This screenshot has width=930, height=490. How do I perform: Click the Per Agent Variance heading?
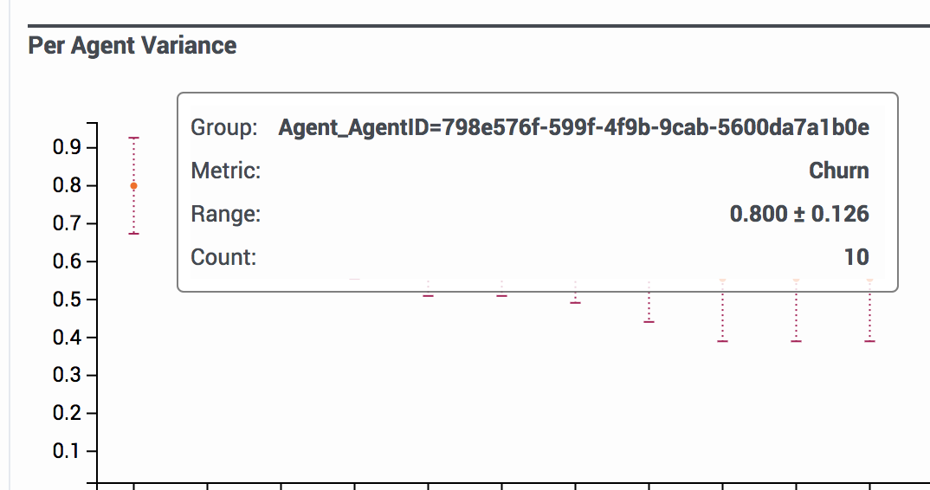(x=132, y=46)
